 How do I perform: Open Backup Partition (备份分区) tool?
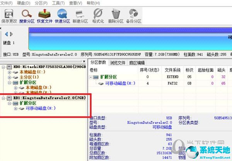pos(134,16)
